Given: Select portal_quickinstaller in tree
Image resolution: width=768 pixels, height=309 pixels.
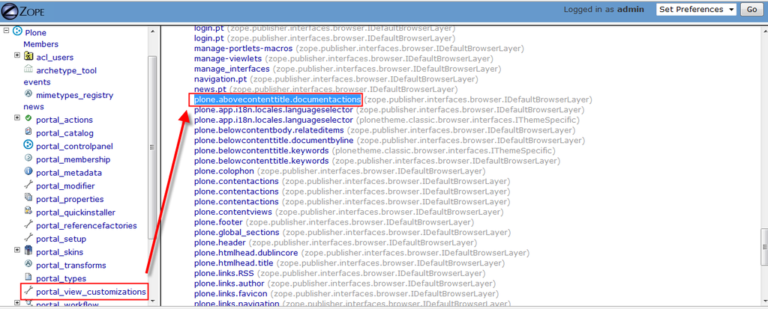Looking at the screenshot, I should [x=76, y=212].
